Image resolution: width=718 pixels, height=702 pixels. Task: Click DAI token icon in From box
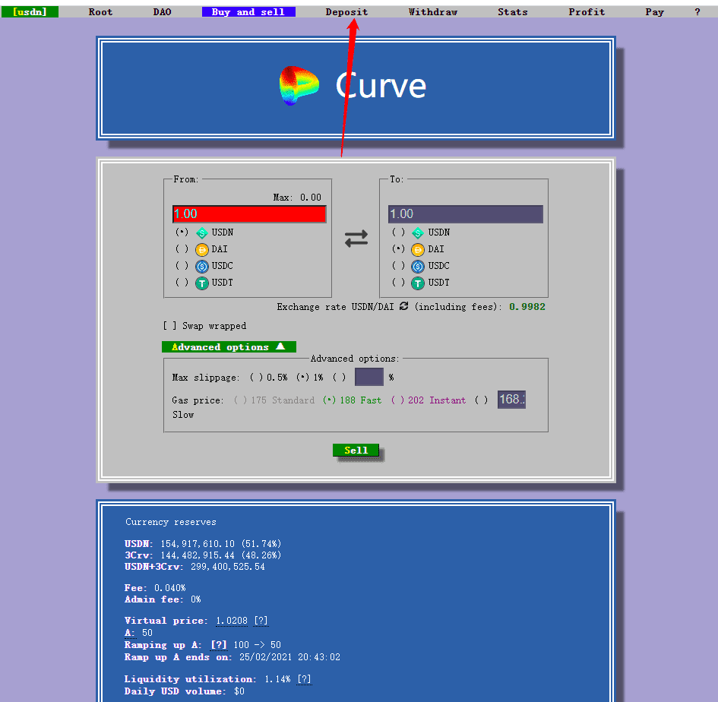coord(201,249)
